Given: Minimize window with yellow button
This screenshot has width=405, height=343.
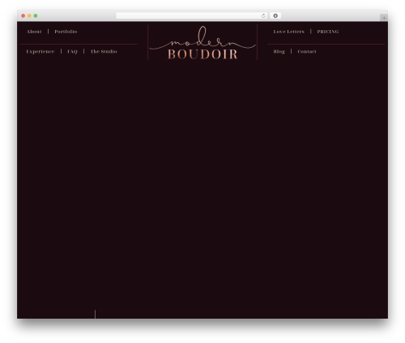Looking at the screenshot, I should tap(29, 15).
